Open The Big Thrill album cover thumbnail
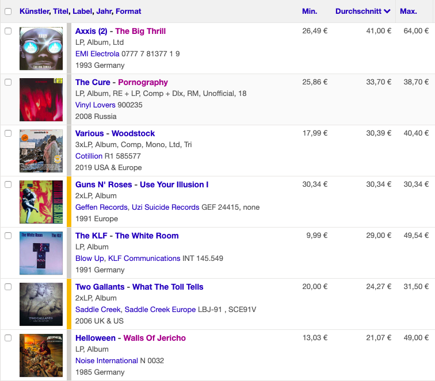435x381 pixels. pos(41,48)
